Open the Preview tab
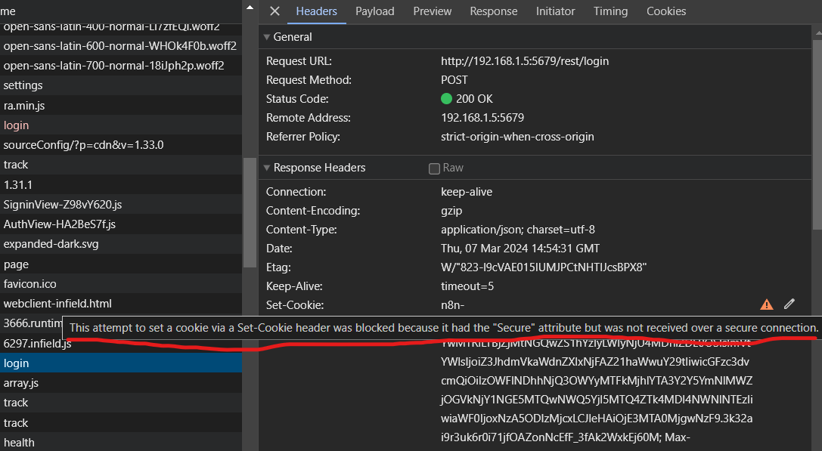 (x=433, y=11)
